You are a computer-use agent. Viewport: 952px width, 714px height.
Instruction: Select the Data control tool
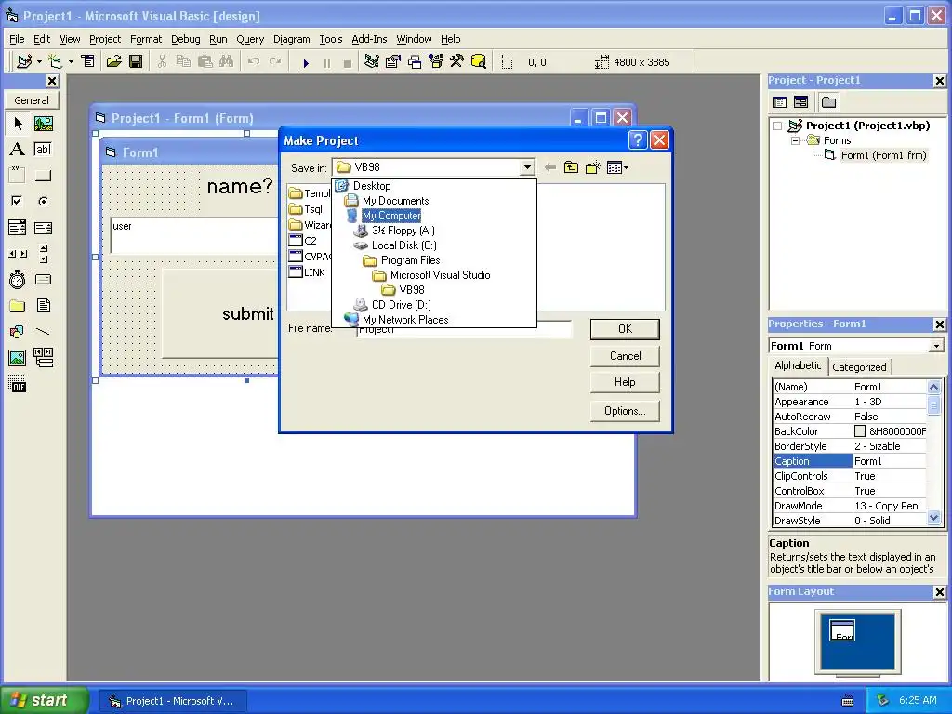click(43, 358)
